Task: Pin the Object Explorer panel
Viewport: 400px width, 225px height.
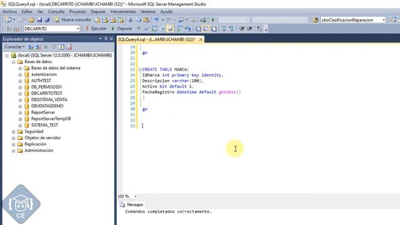Action: pos(106,39)
